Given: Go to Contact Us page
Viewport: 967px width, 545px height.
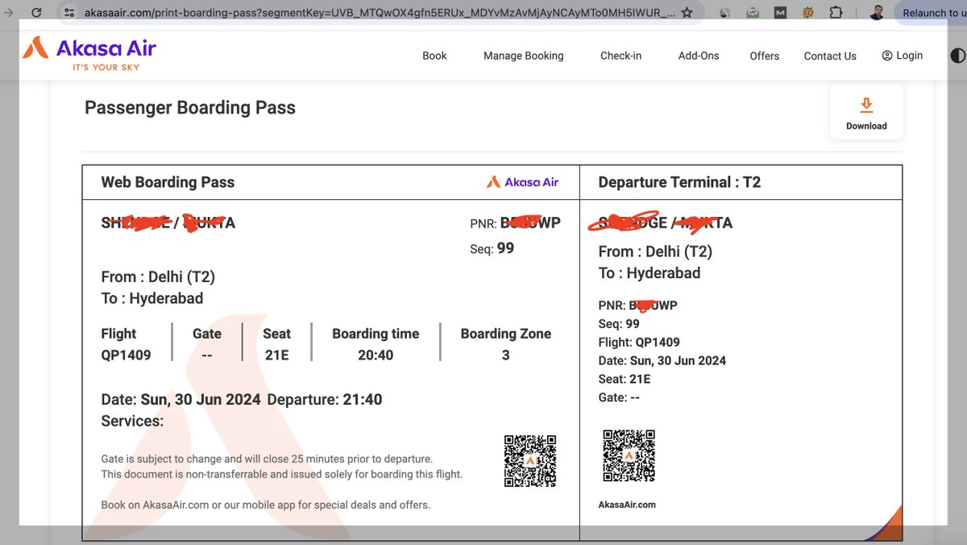Looking at the screenshot, I should point(830,56).
